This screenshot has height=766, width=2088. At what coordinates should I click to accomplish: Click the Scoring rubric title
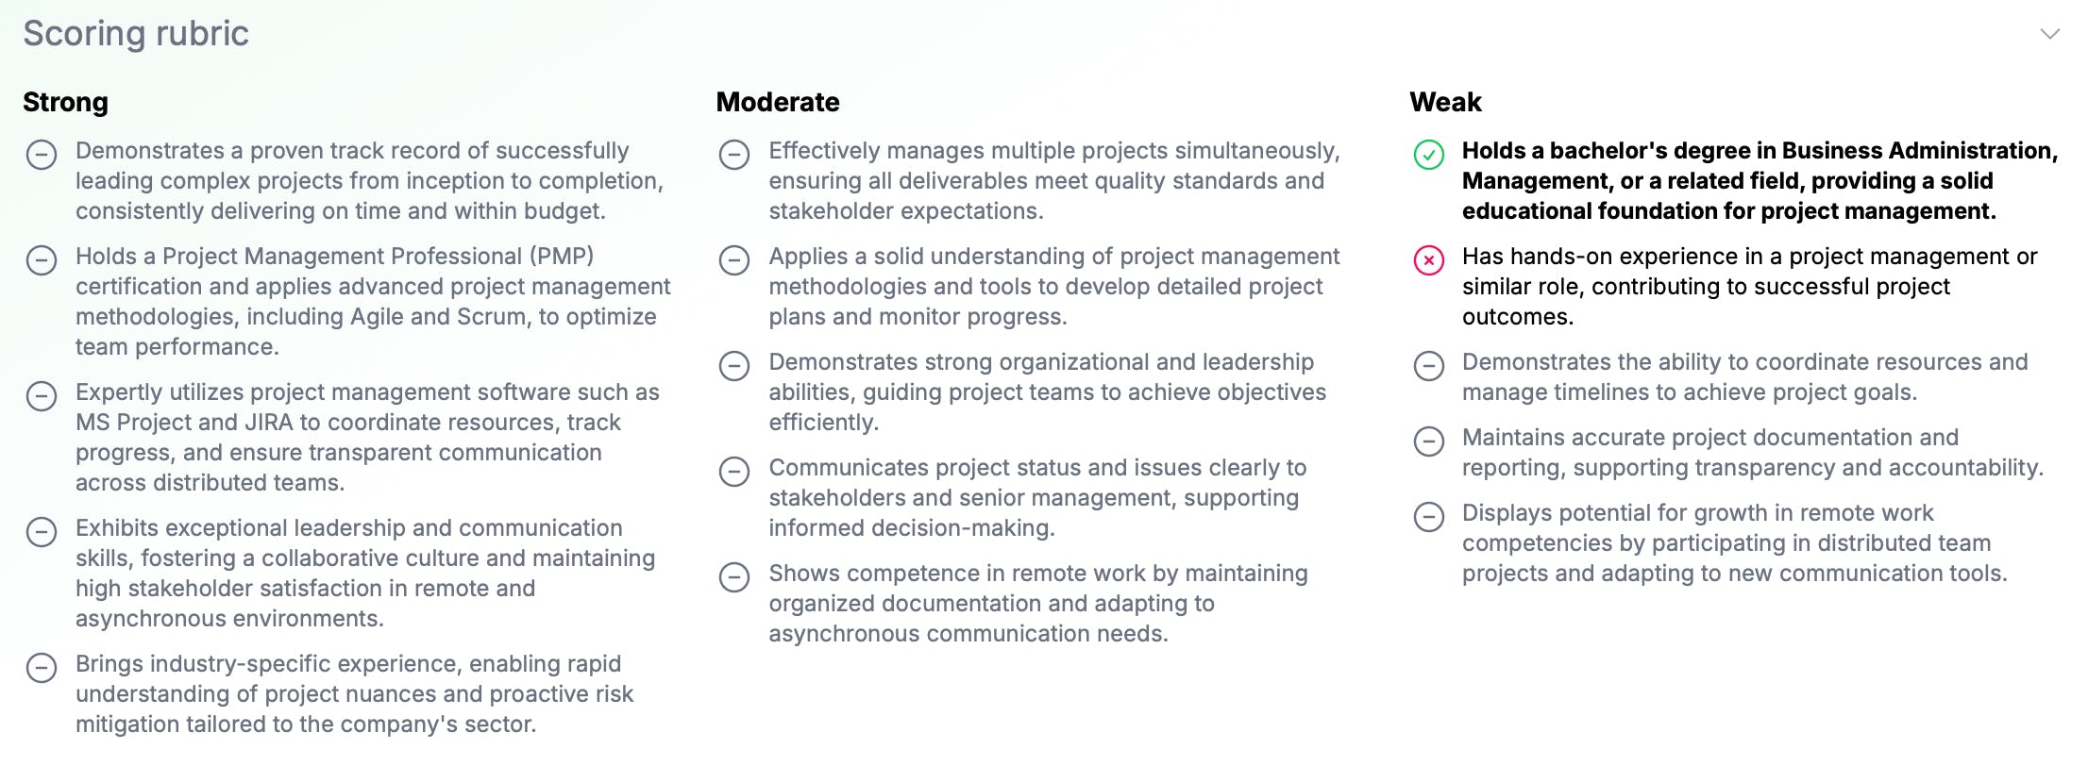[x=136, y=34]
